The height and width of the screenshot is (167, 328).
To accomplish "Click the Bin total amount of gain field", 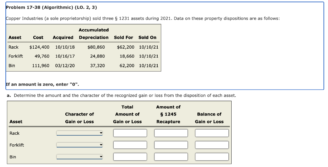I will pos(130,157).
